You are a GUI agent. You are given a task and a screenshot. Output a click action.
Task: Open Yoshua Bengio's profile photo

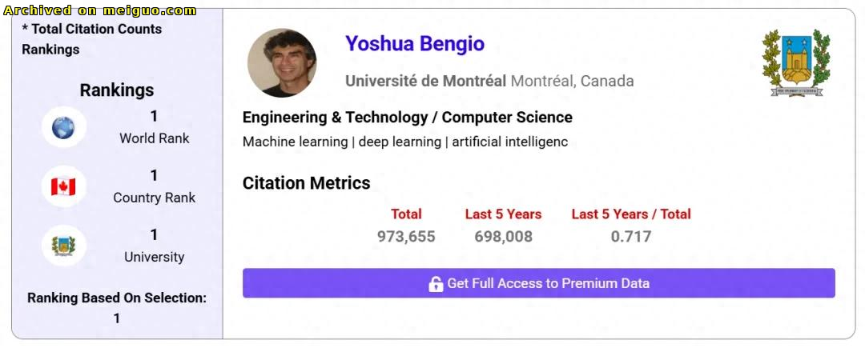point(282,62)
